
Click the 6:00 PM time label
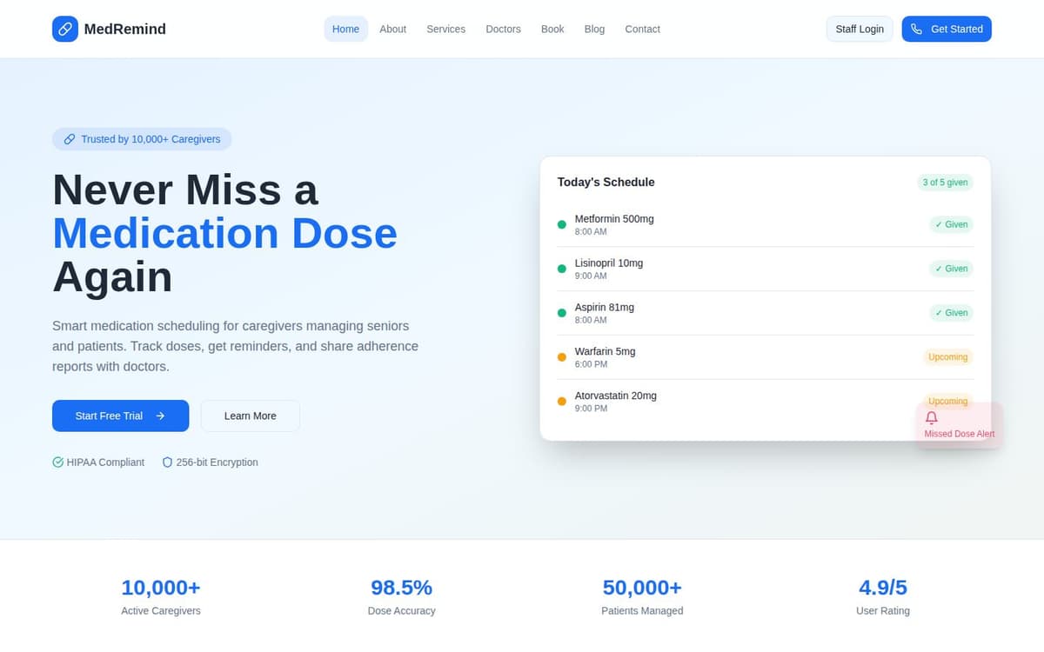(x=591, y=364)
